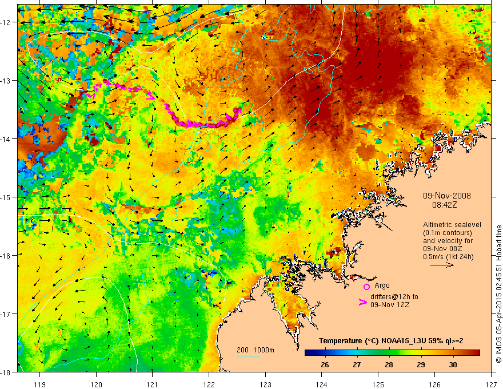Click the '09-Nov-2008' date text

[x=446, y=196]
